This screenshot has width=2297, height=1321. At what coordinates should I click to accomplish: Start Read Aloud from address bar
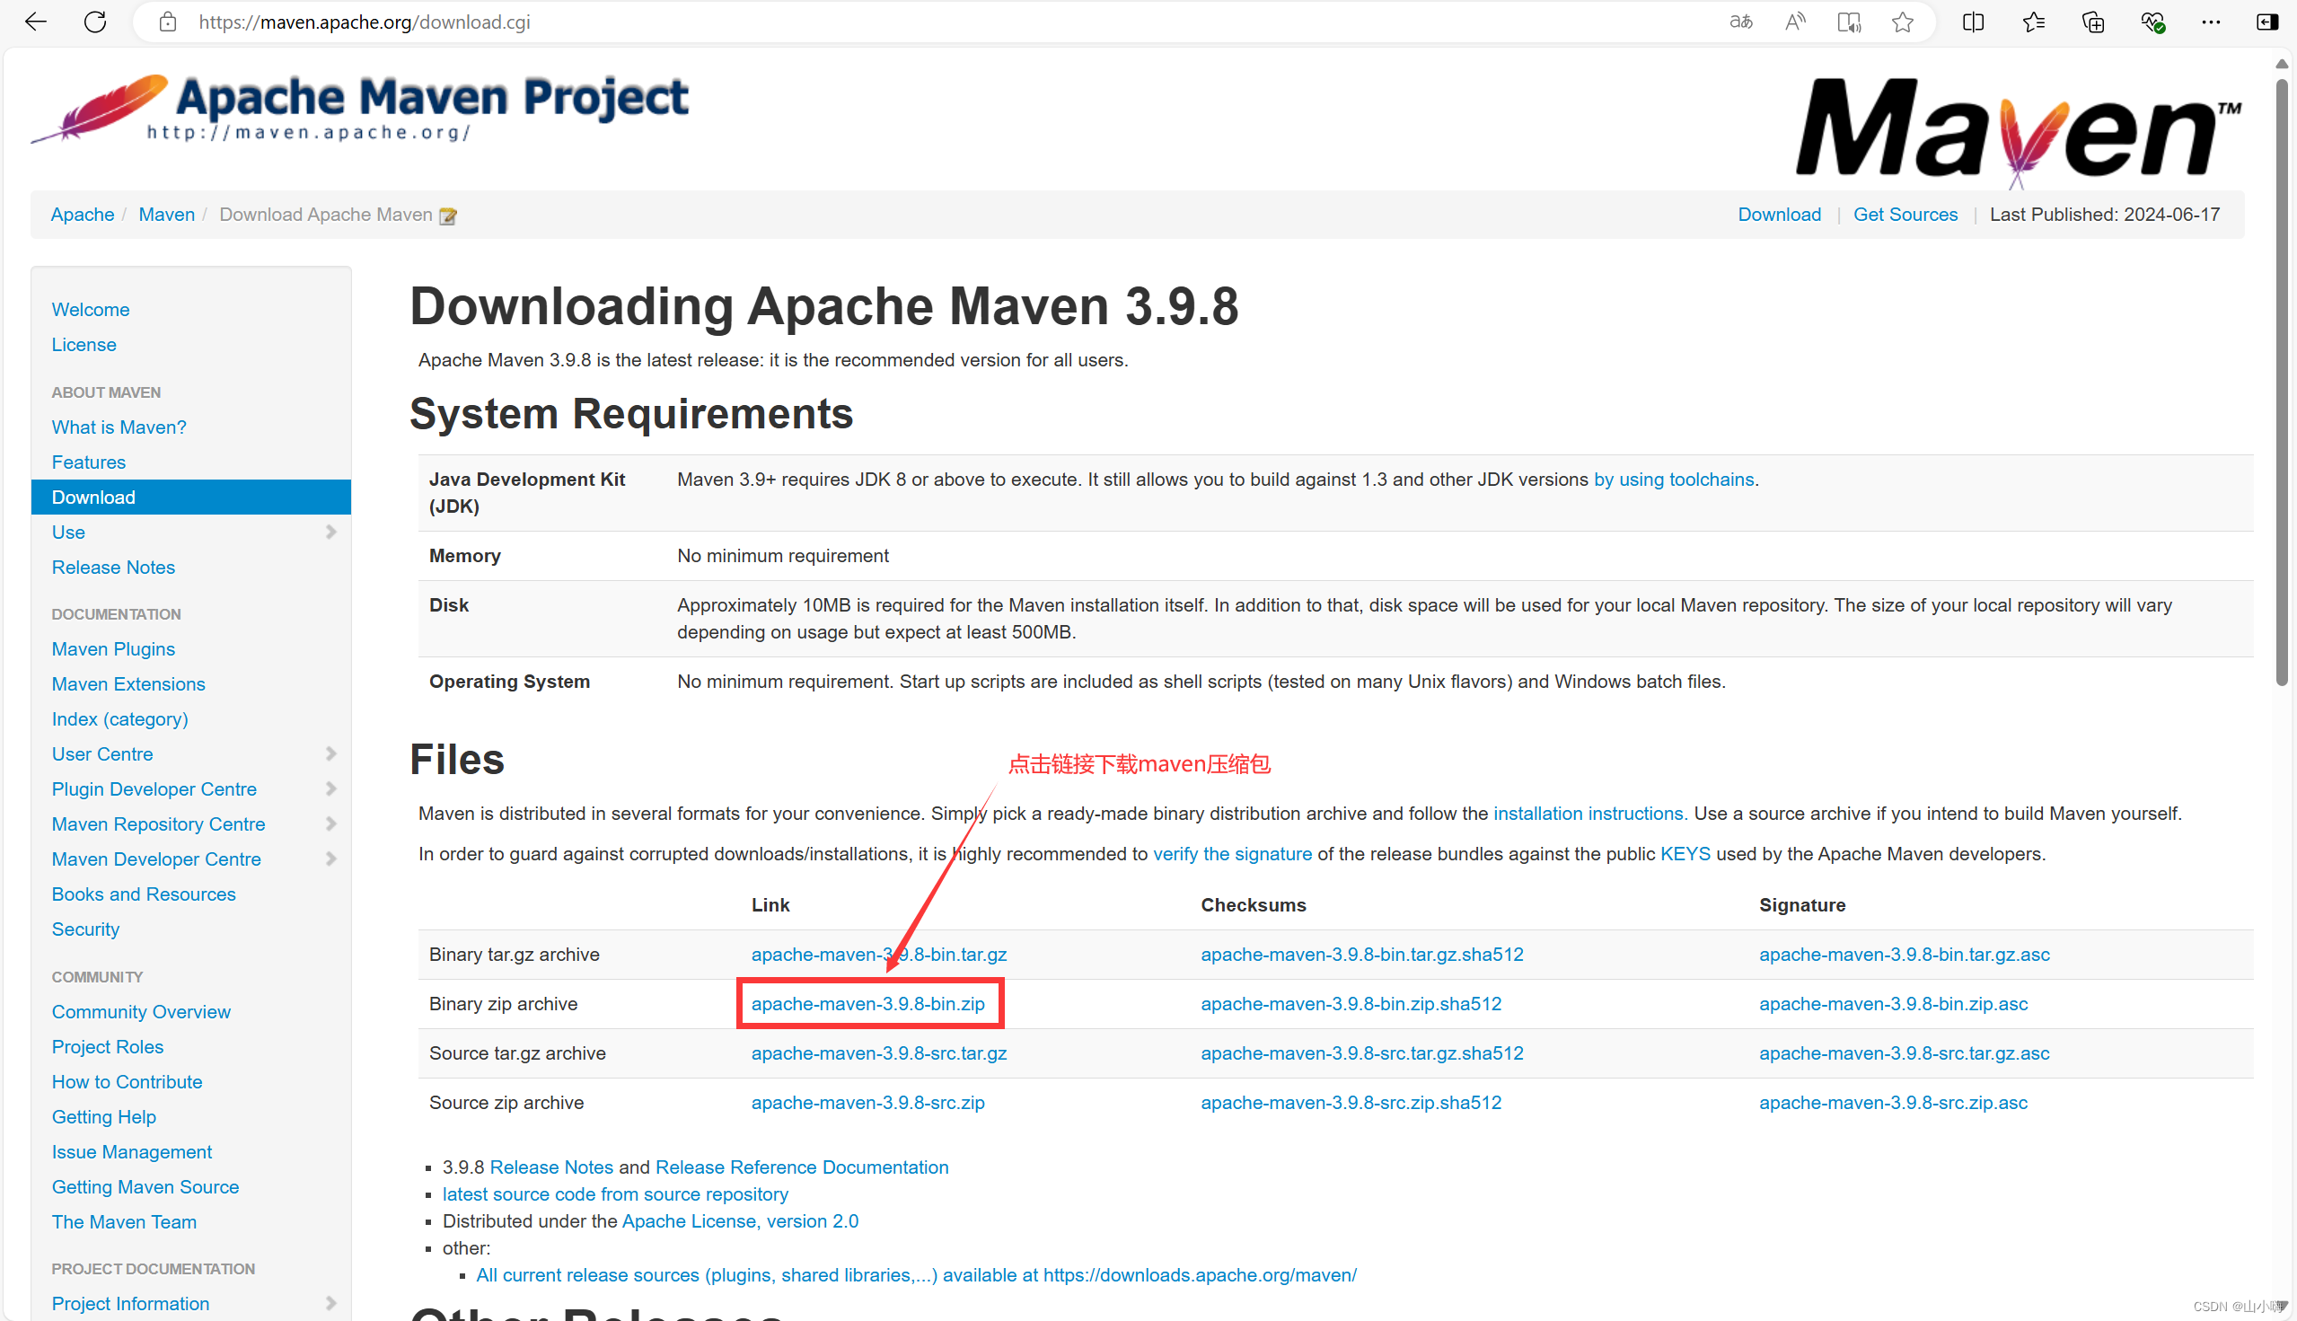[1794, 22]
